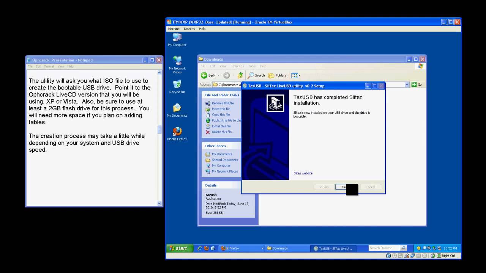This screenshot has width=486, height=273.
Task: Open VirtualBox Machine menu
Action: (174, 29)
